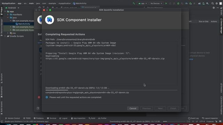Screen dimensions: 223x125
Task: Click the Make Project hammer icon
Action: (134, 3)
